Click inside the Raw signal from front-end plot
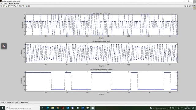 coord(101,25)
